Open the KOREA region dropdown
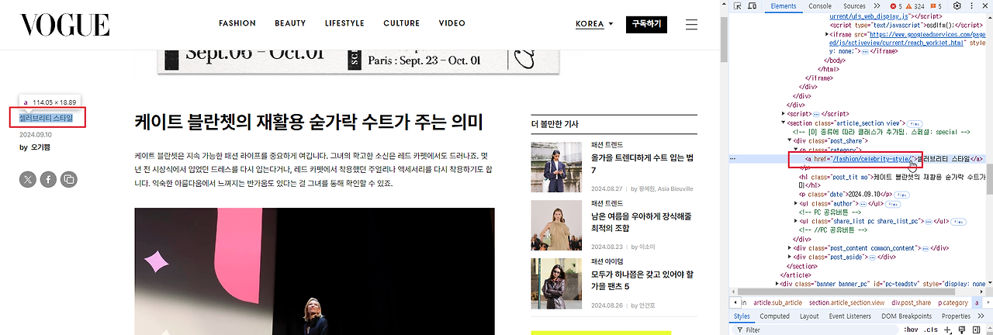993x335 pixels. pyautogui.click(x=594, y=24)
